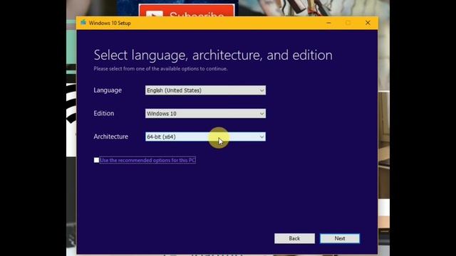Go back with the Back button
The width and height of the screenshot is (456, 256).
coord(294,238)
